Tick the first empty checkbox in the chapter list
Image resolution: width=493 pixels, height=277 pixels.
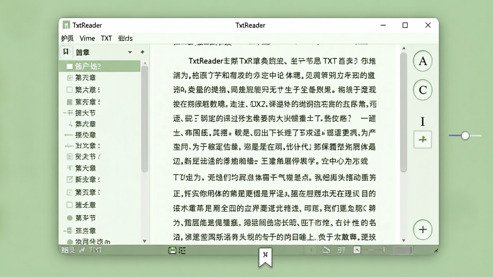click(69, 90)
